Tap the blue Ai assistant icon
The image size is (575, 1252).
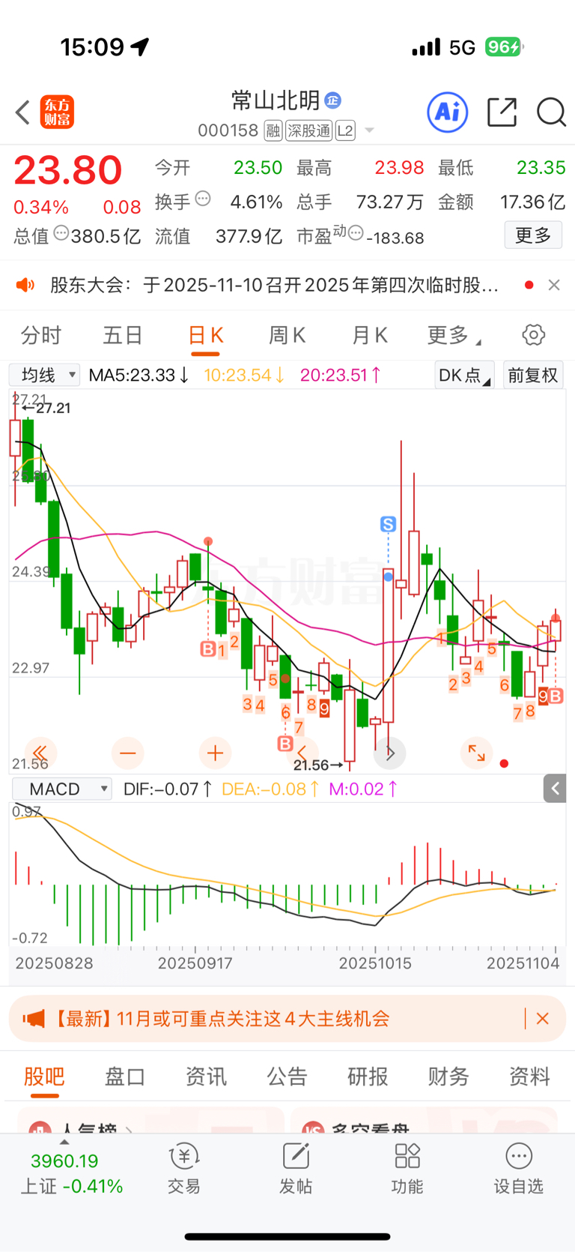[x=447, y=112]
